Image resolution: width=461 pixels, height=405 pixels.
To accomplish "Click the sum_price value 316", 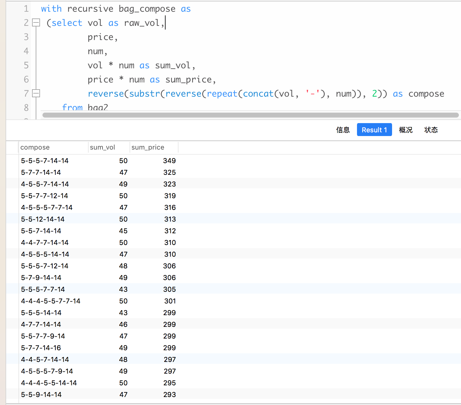I will 170,207.
